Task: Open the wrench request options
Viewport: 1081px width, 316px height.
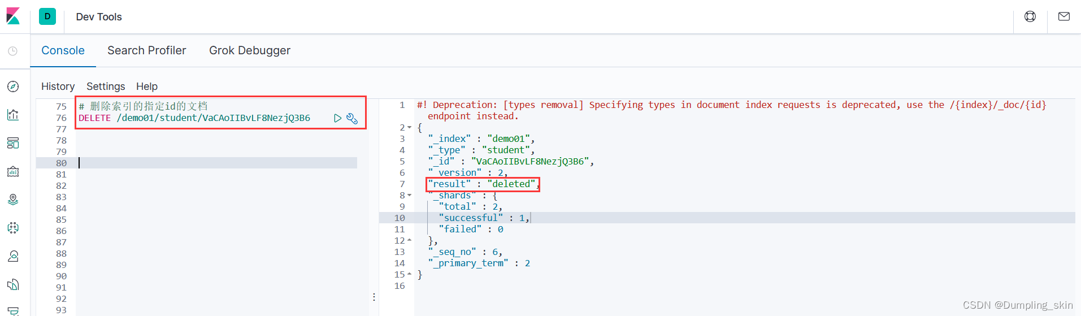Action: point(352,118)
